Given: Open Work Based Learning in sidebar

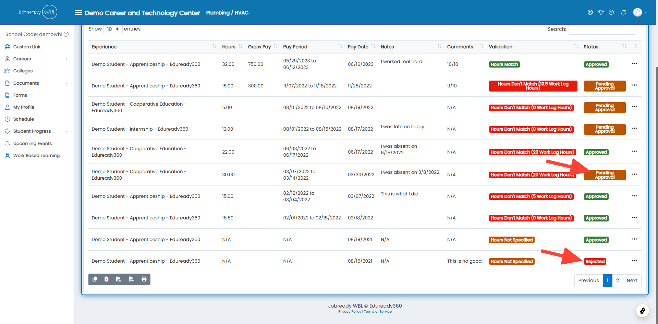Looking at the screenshot, I should [x=36, y=156].
